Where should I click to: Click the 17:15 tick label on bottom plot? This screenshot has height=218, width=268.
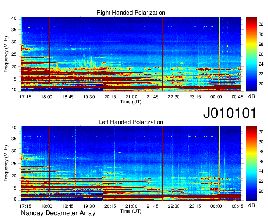[x=25, y=206]
